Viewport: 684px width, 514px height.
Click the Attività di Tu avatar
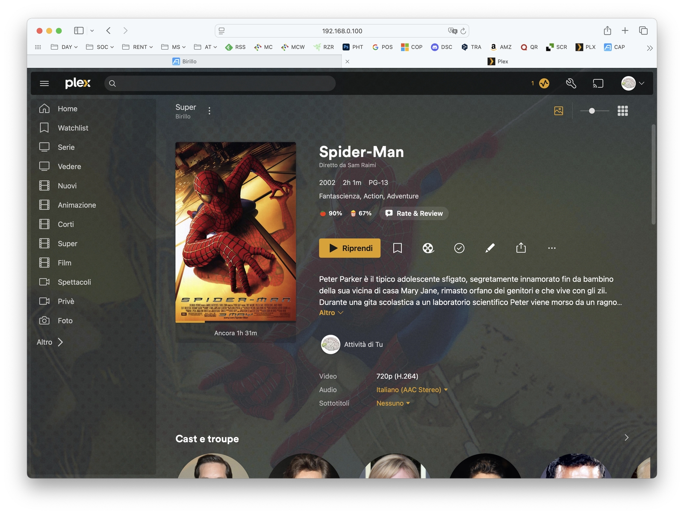pos(330,344)
